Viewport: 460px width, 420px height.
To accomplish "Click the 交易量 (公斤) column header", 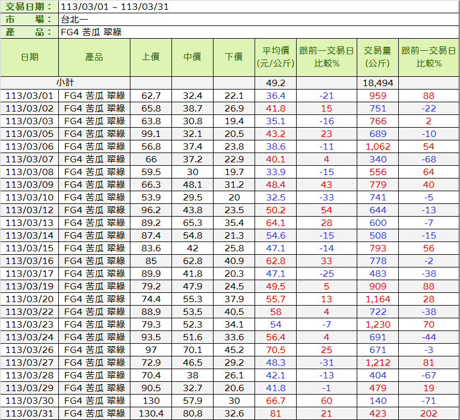I will pyautogui.click(x=377, y=57).
